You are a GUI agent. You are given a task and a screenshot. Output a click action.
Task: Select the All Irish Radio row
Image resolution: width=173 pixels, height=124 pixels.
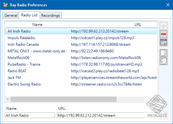(x=81, y=31)
